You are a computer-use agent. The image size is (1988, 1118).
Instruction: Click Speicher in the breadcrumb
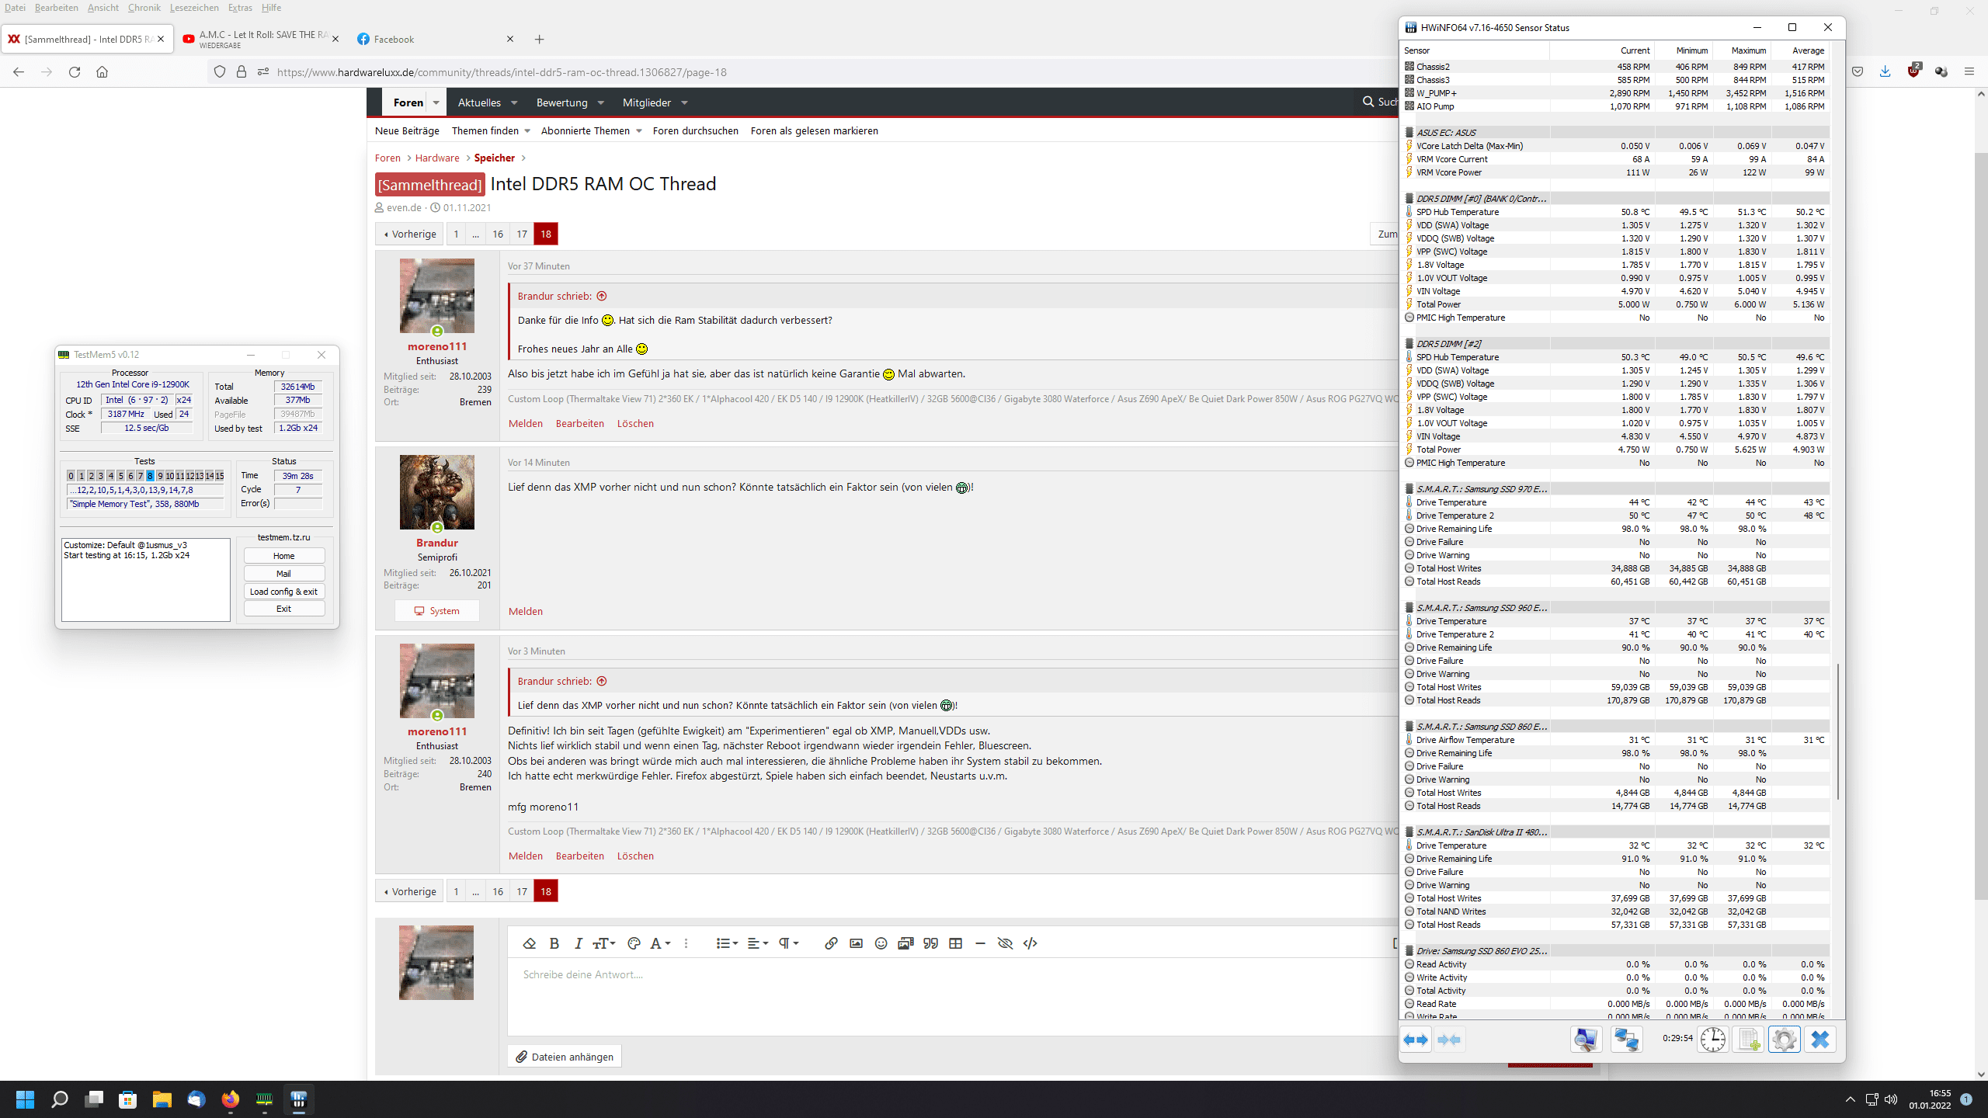point(494,158)
